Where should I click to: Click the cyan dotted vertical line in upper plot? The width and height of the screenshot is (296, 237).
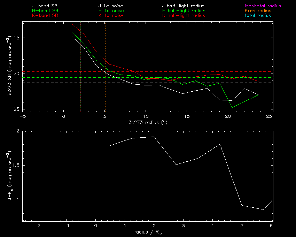pyautogui.click(x=246, y=52)
